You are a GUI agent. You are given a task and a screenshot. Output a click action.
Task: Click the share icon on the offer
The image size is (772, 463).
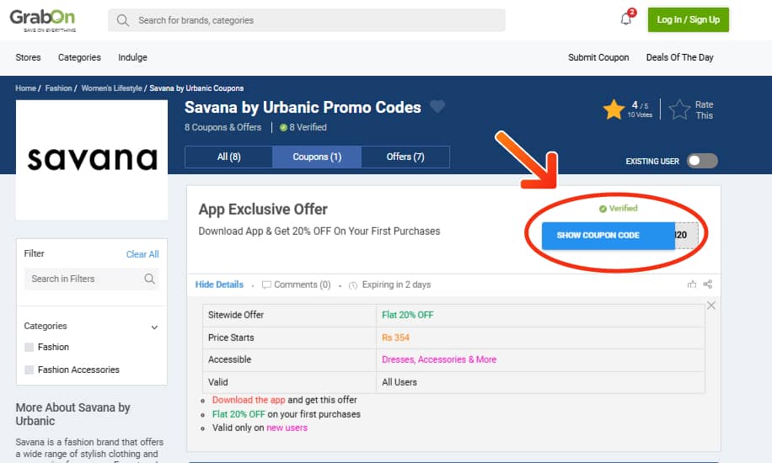tap(708, 285)
